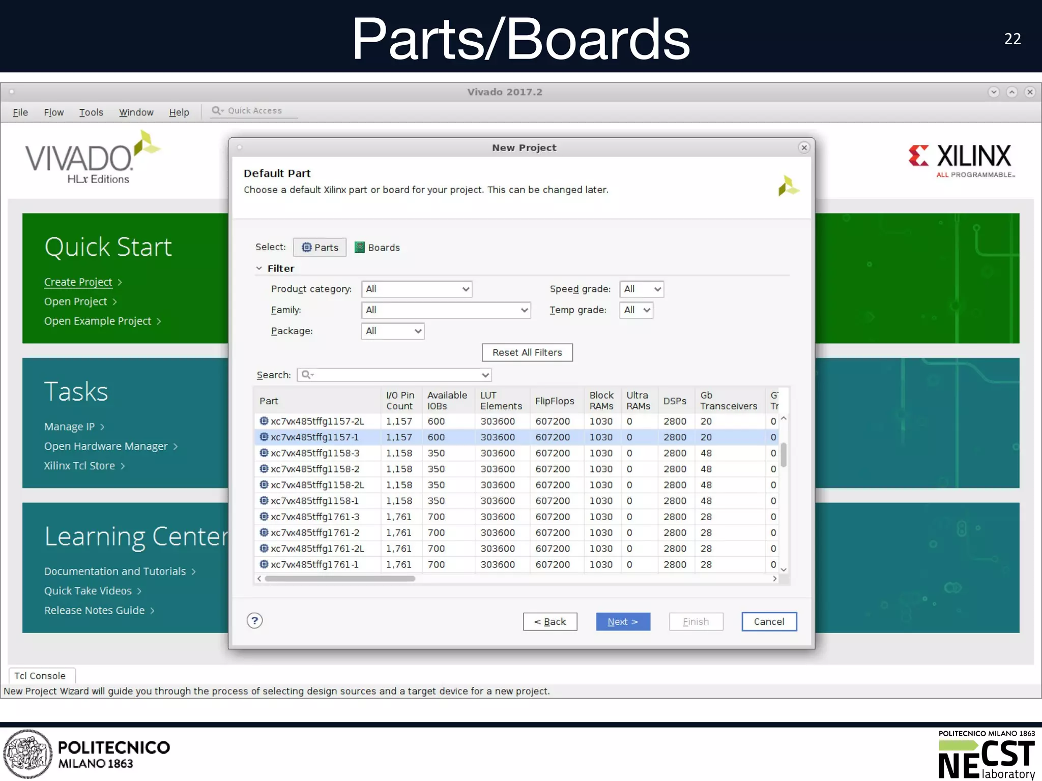Select the xc7vx485tffg1158-2L part row
The width and height of the screenshot is (1042, 781).
(317, 485)
